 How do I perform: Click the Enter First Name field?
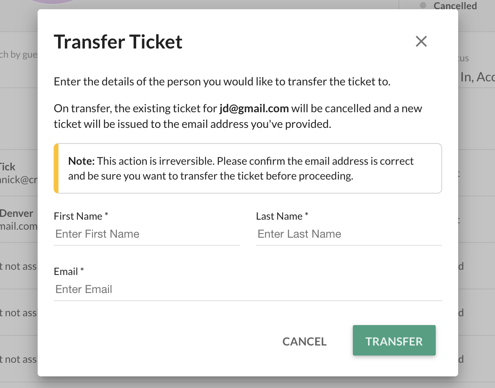(147, 234)
